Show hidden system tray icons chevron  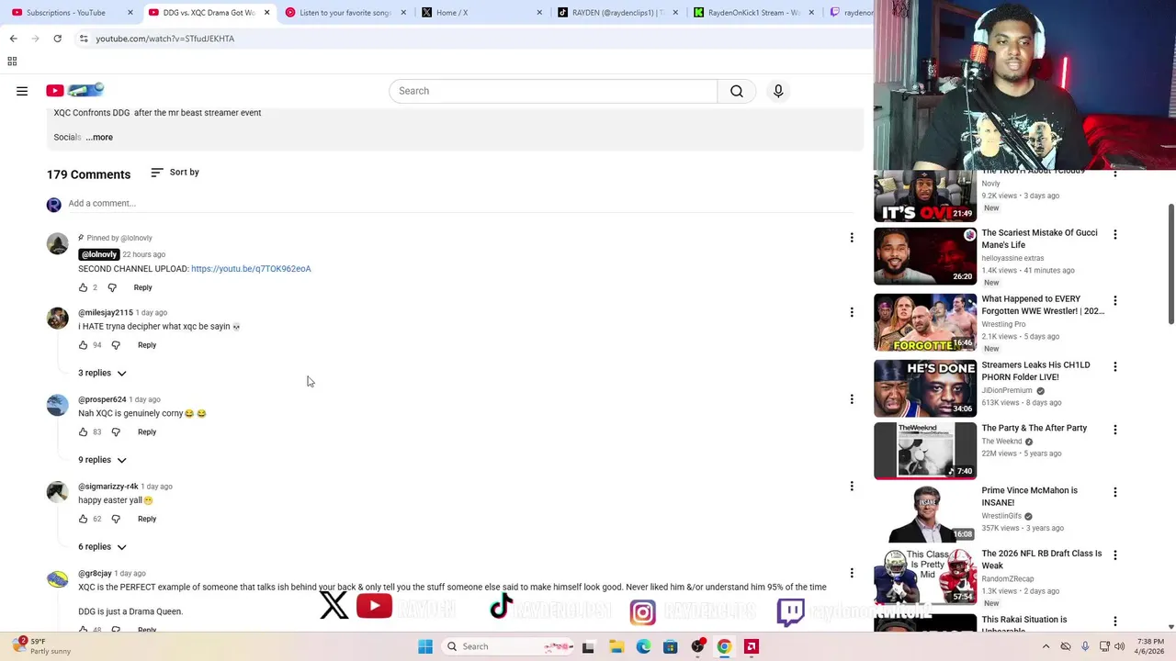pos(1046,646)
